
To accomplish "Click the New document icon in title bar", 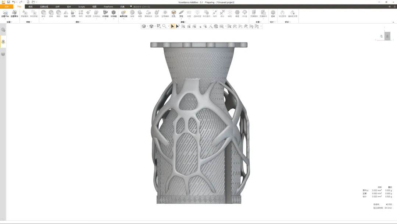I will (x=28, y=2).
